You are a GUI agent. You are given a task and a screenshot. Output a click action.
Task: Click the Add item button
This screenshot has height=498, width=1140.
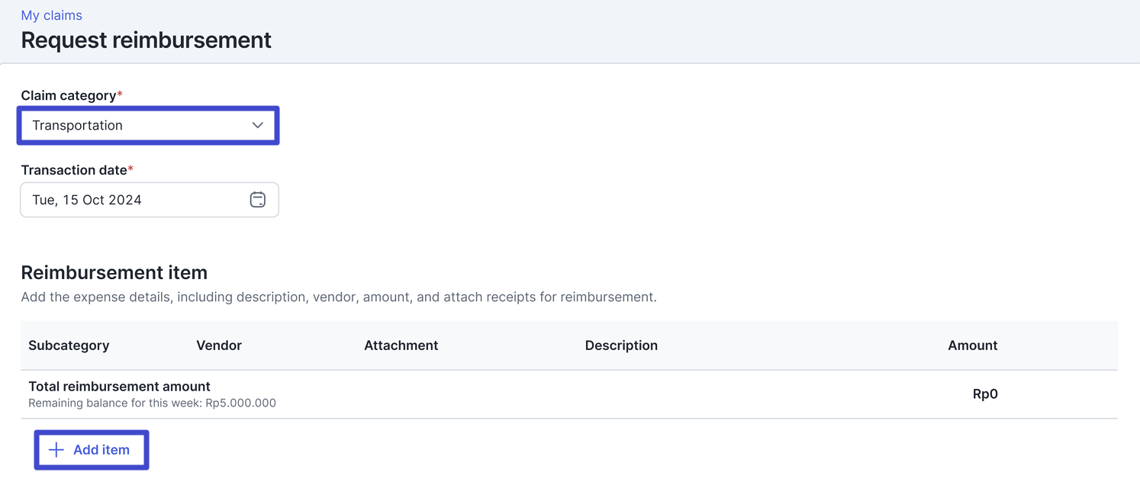coord(92,450)
